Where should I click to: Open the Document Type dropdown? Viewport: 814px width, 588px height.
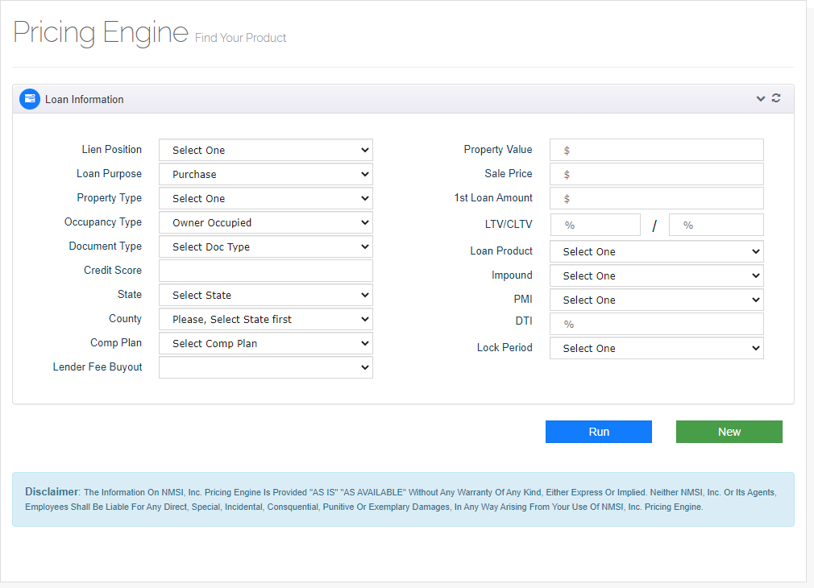pyautogui.click(x=266, y=246)
